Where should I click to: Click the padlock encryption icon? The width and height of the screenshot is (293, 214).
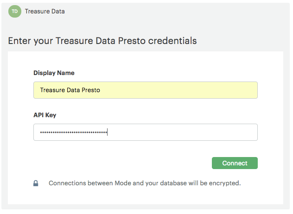coord(36,183)
